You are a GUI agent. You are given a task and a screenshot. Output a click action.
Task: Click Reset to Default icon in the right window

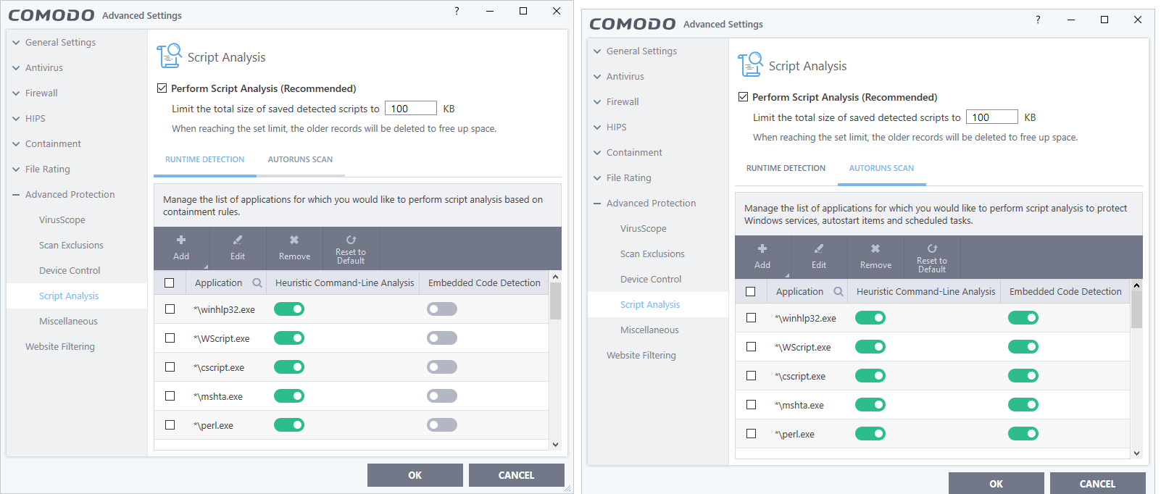932,248
